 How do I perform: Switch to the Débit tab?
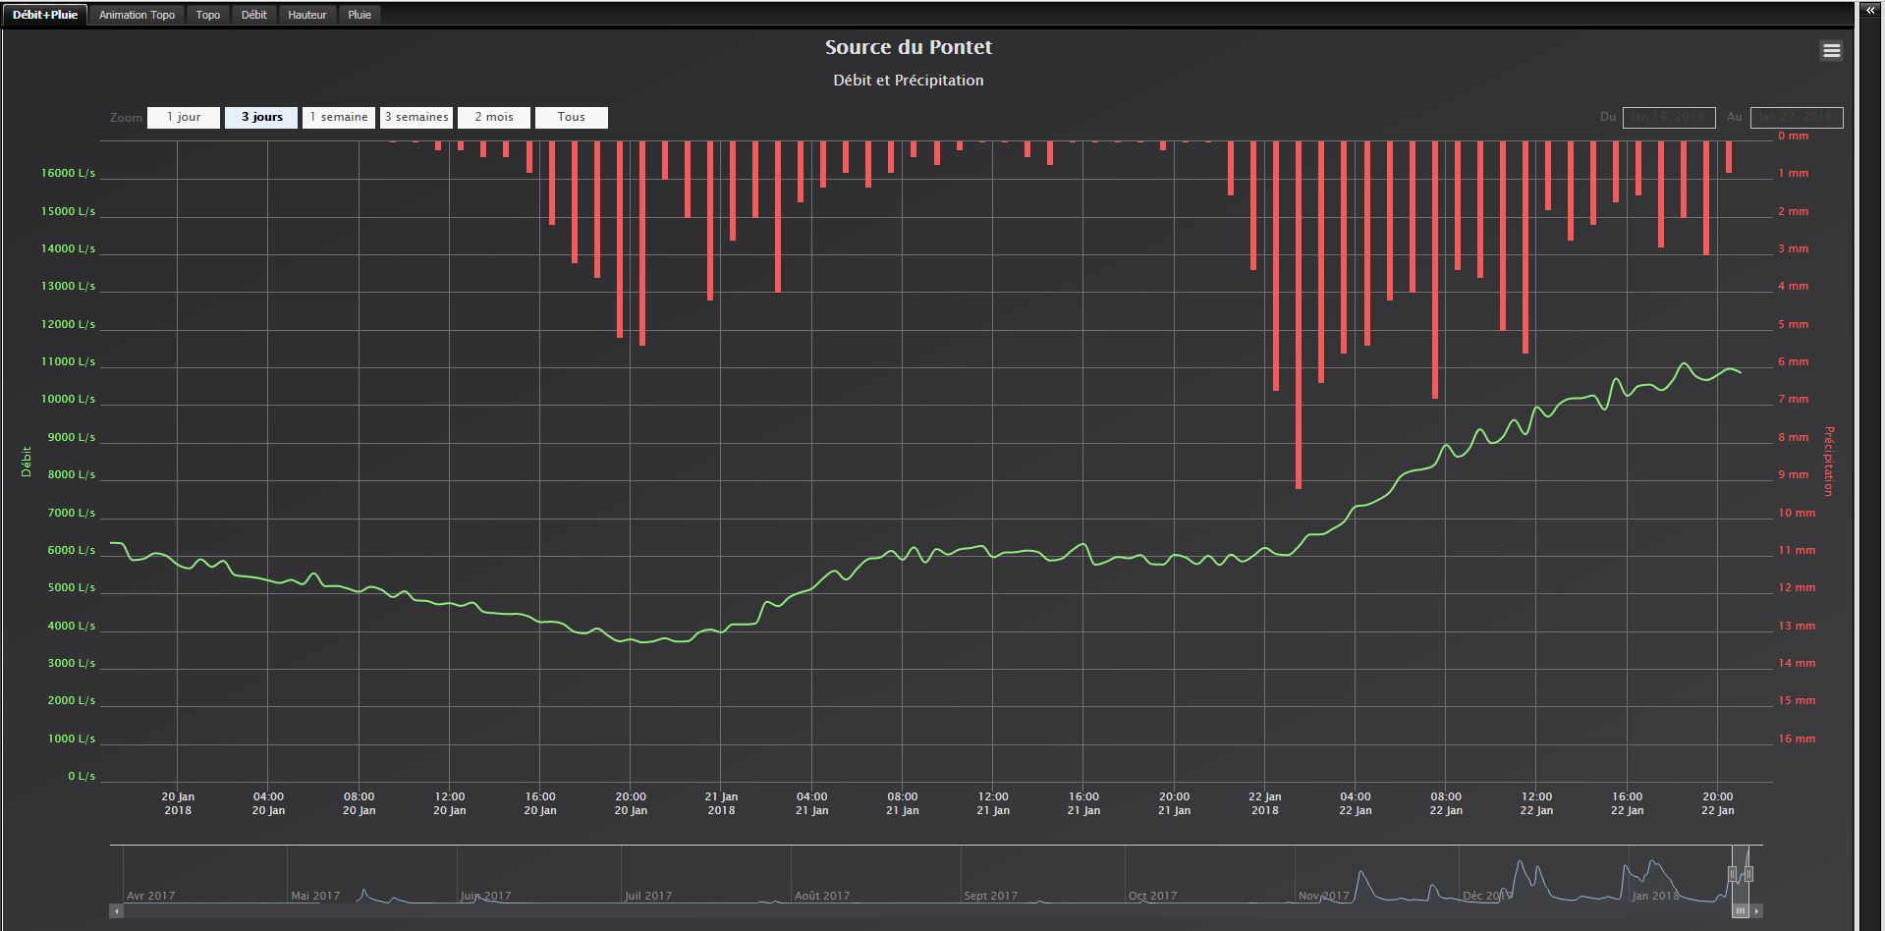(254, 15)
